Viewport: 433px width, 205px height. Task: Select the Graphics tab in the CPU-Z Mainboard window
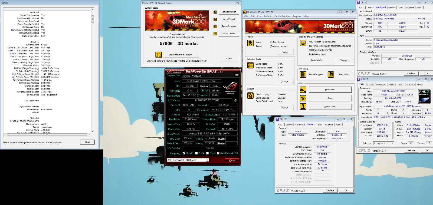pyautogui.click(x=410, y=8)
